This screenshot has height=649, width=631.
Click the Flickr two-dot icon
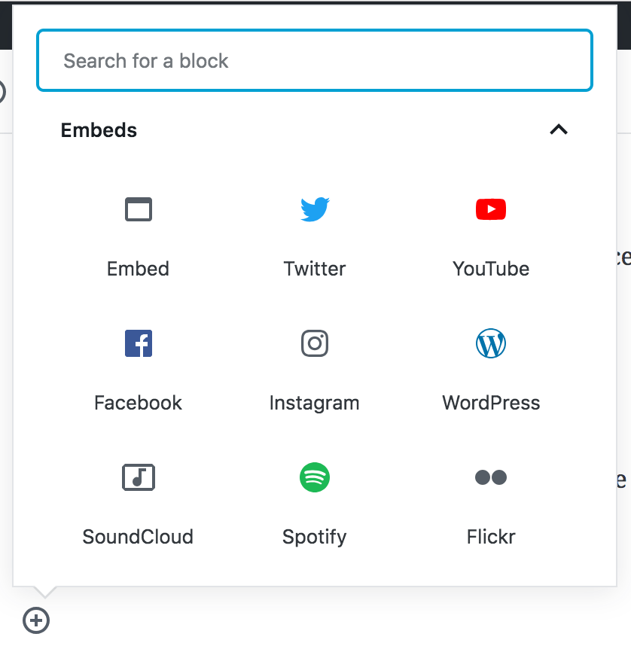click(491, 477)
